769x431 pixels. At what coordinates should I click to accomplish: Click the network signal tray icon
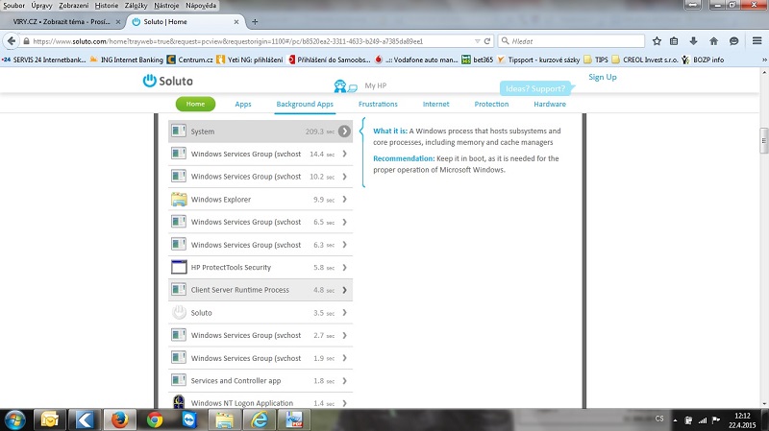703,419
